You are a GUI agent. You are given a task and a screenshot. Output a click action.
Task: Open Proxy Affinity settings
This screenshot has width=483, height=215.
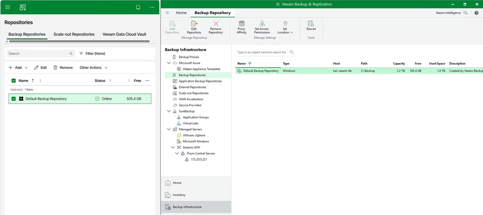tap(241, 27)
